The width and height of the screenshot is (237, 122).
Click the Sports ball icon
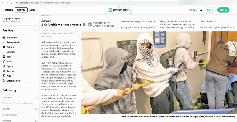tap(4, 66)
